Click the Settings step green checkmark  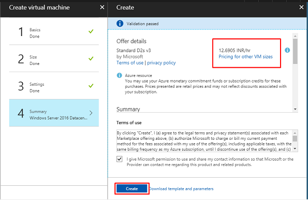pos(91,86)
